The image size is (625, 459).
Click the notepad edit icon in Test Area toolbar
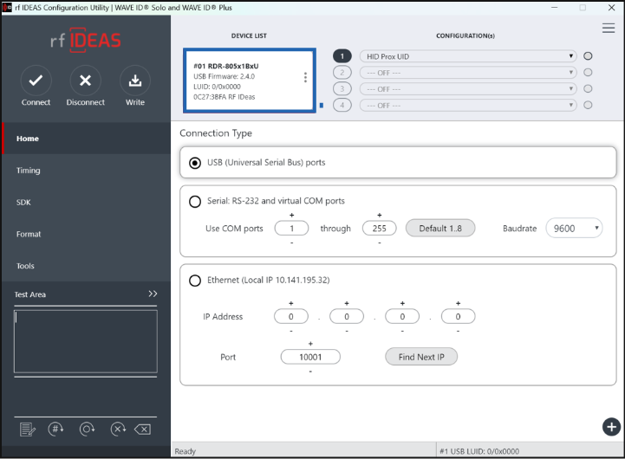[28, 430]
